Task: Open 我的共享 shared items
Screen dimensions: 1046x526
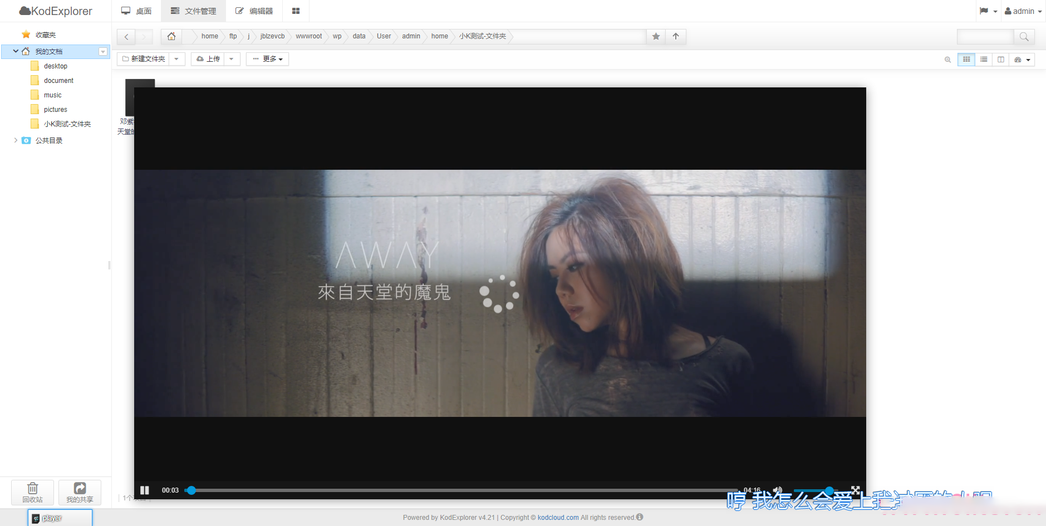Action: 80,492
